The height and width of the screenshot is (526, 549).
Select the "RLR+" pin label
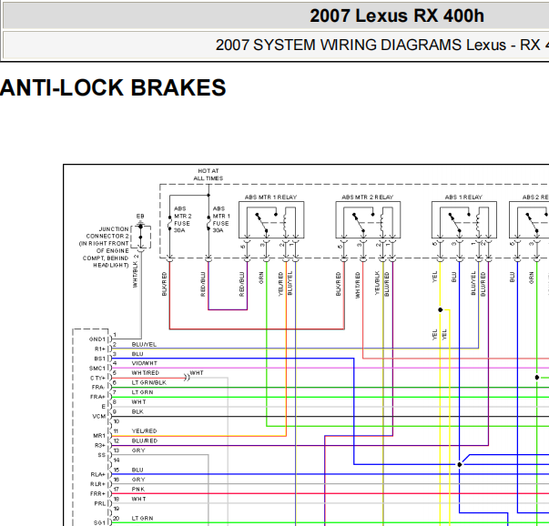click(97, 484)
